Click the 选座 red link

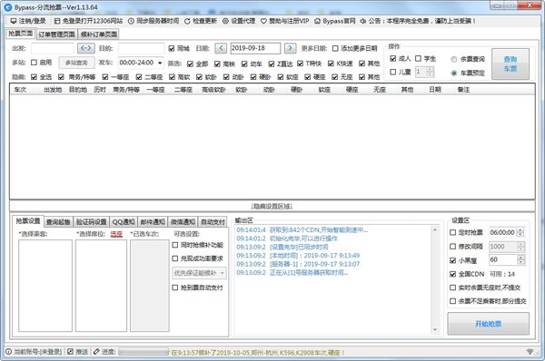click(x=116, y=234)
